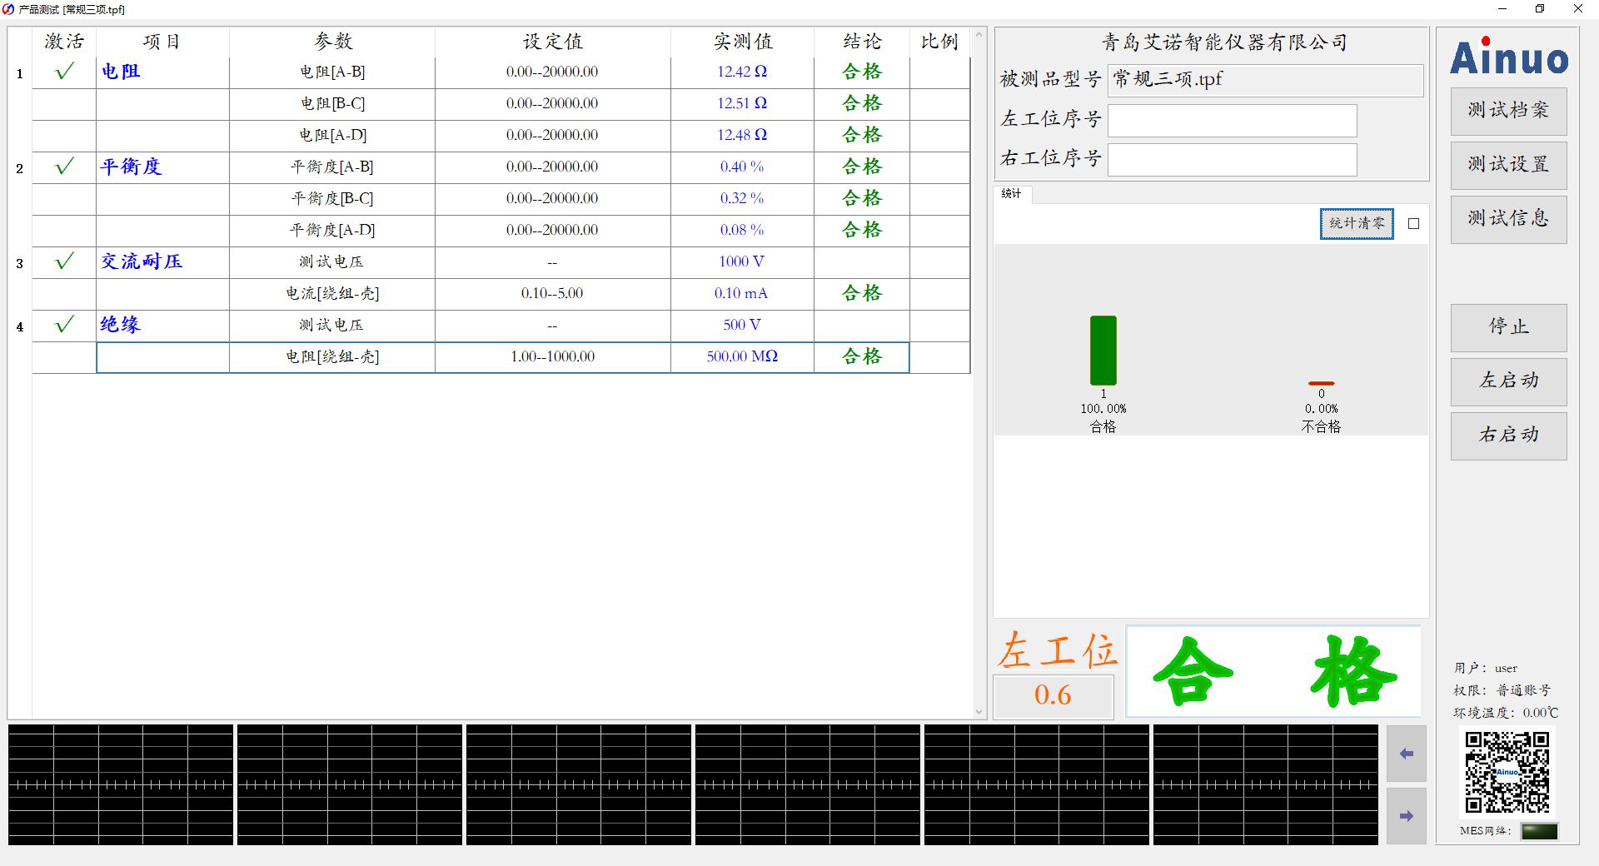Click the left arrow beside the waveform panels

coord(1407,754)
